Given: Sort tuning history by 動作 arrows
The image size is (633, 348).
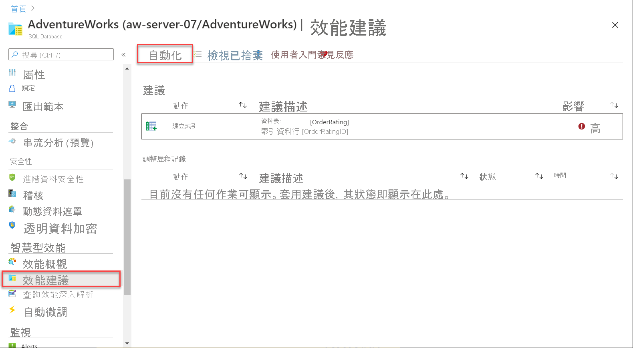Looking at the screenshot, I should tap(243, 176).
